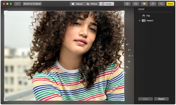Image resolution: width=176 pixels, height=105 pixels.
Task: Click the Reset button
Action: [x=161, y=99]
